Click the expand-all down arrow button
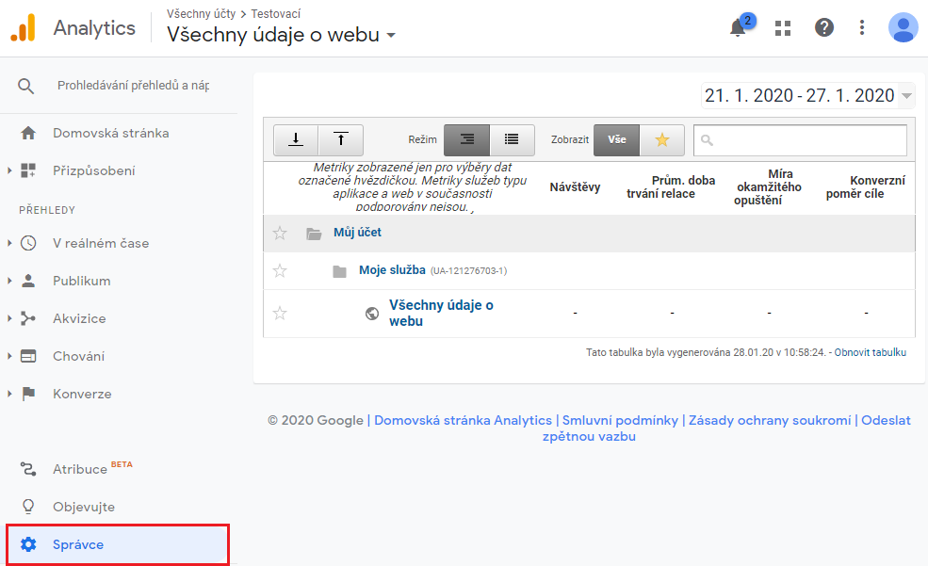This screenshot has width=928, height=566. [295, 139]
